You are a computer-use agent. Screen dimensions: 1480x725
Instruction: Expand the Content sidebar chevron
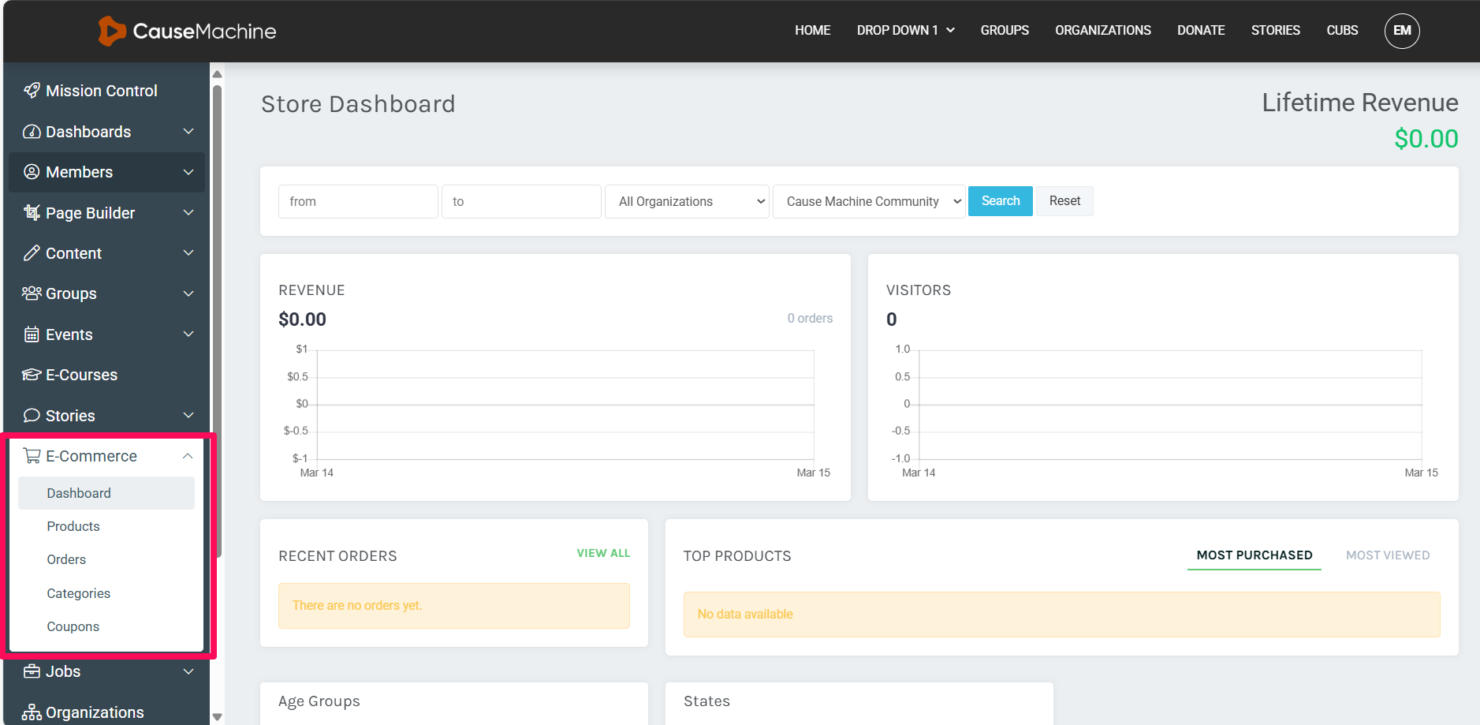coord(188,253)
